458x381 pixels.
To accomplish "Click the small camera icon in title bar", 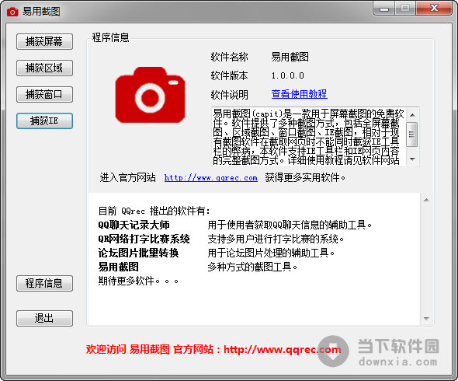I will (12, 12).
